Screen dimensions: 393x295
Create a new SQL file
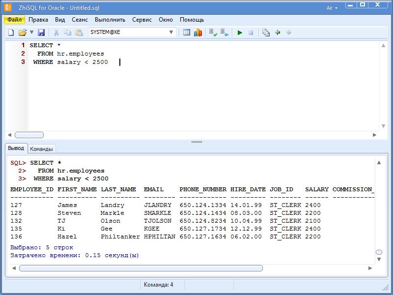pyautogui.click(x=11, y=32)
